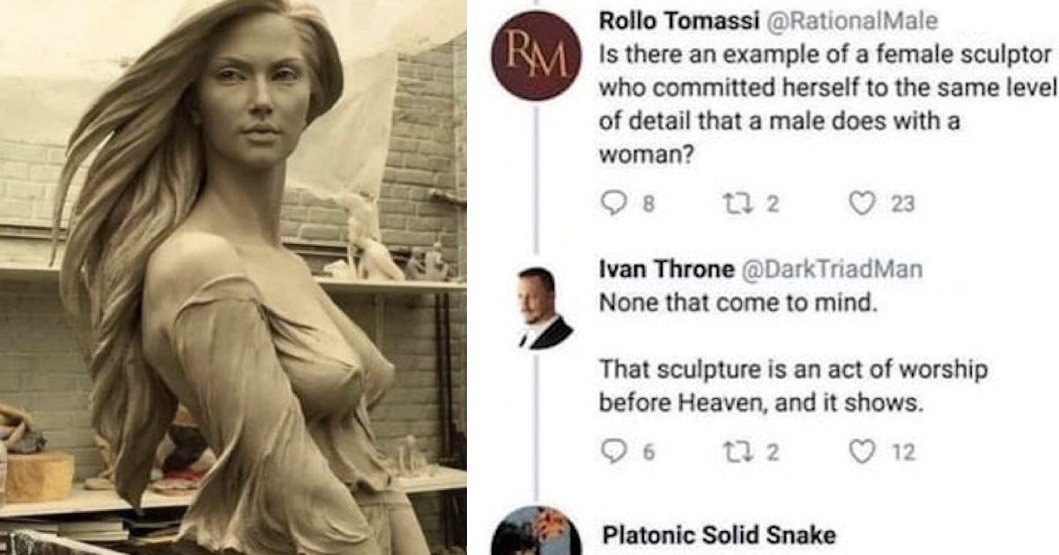Click the '12' like count on Ivan Throne's reply
The image size is (1059, 555).
[x=903, y=452]
